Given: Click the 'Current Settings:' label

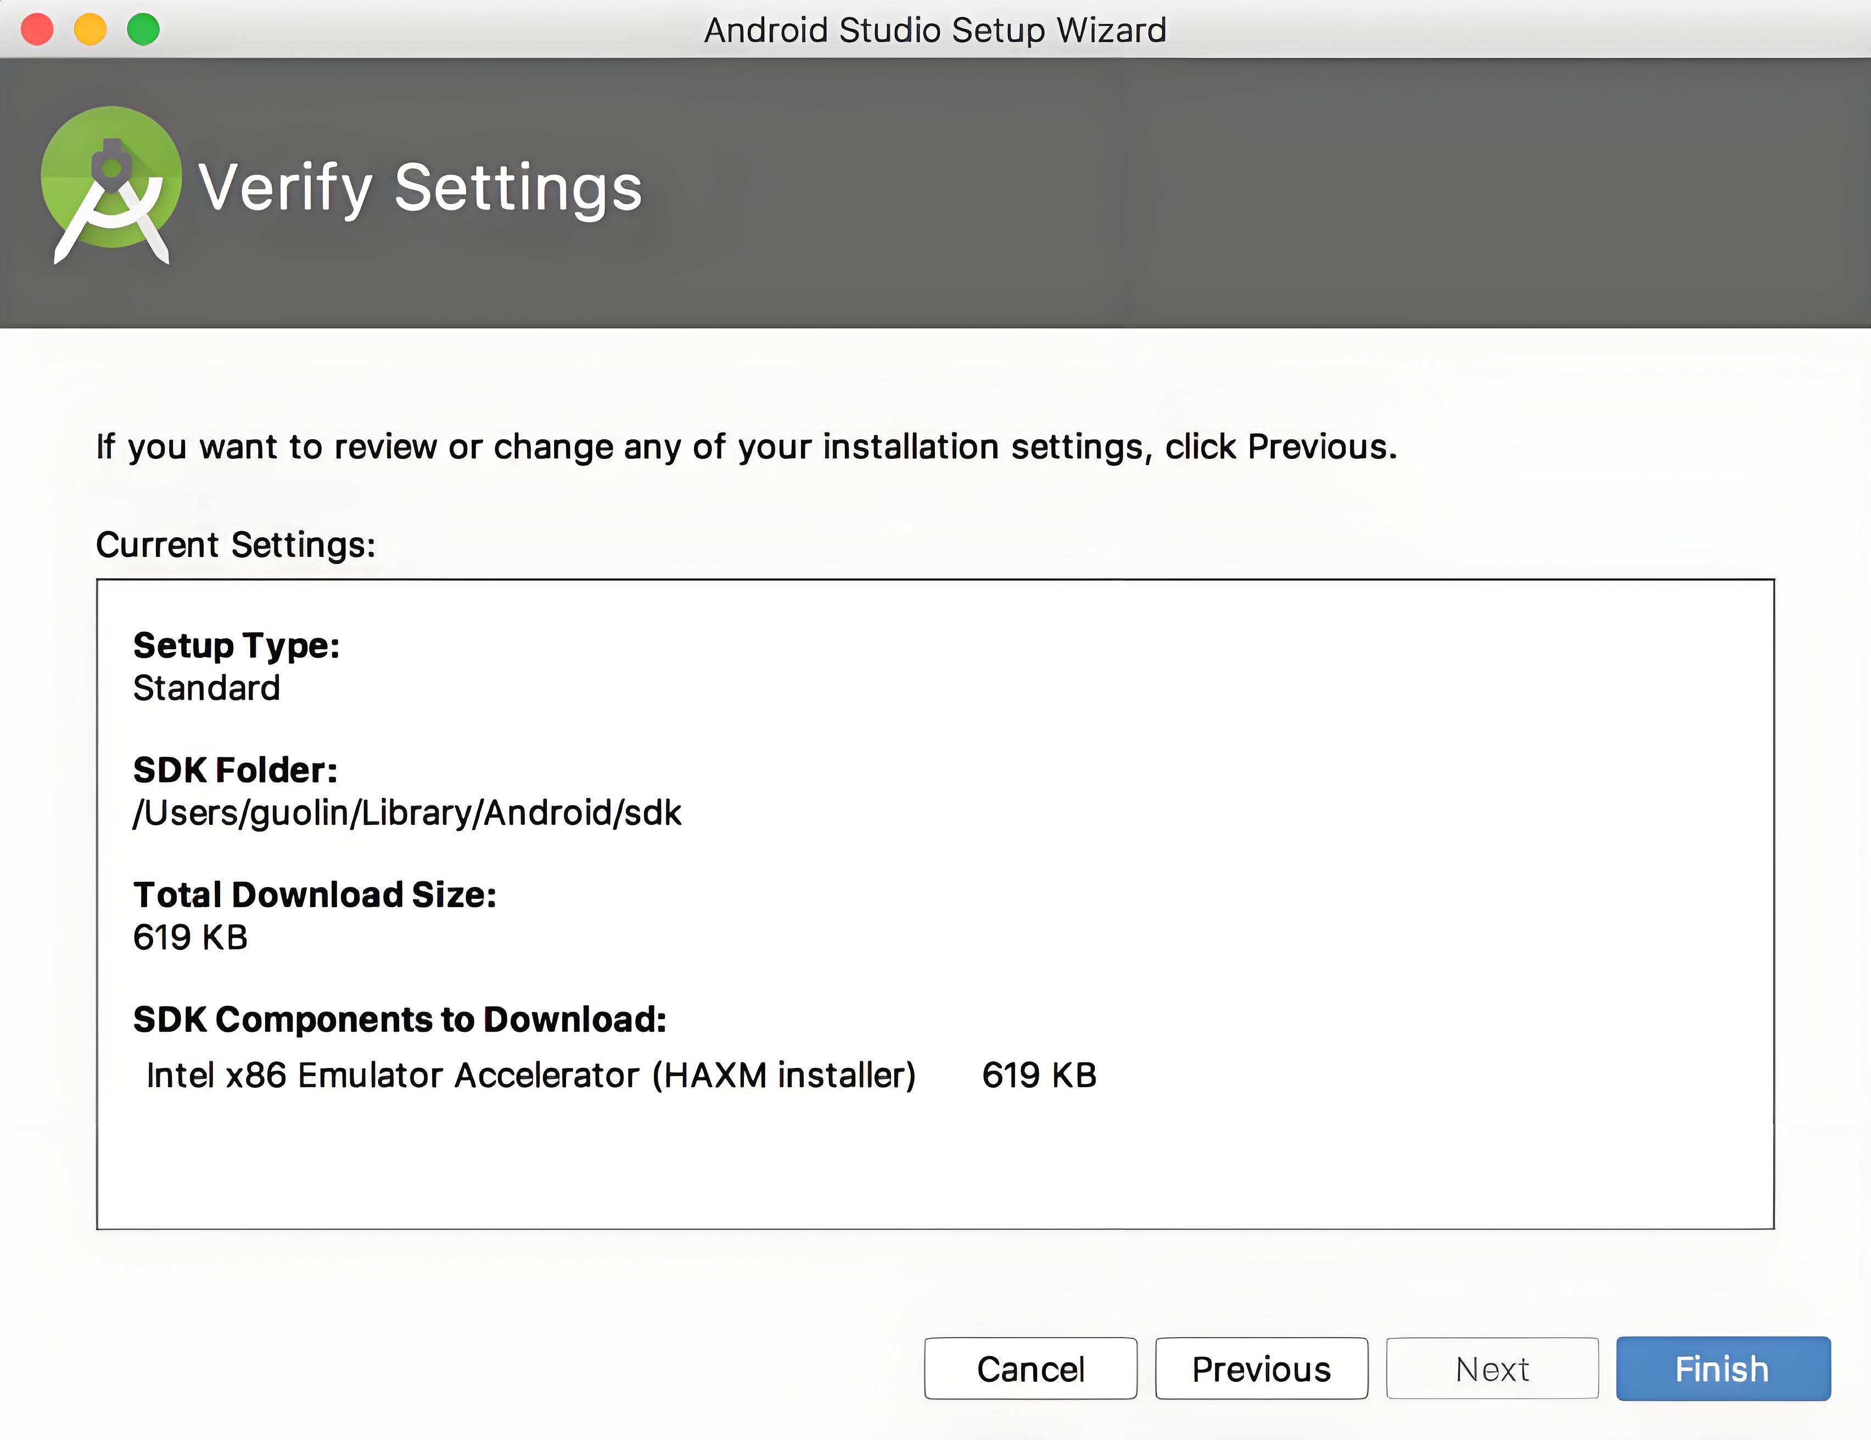Looking at the screenshot, I should [236, 545].
